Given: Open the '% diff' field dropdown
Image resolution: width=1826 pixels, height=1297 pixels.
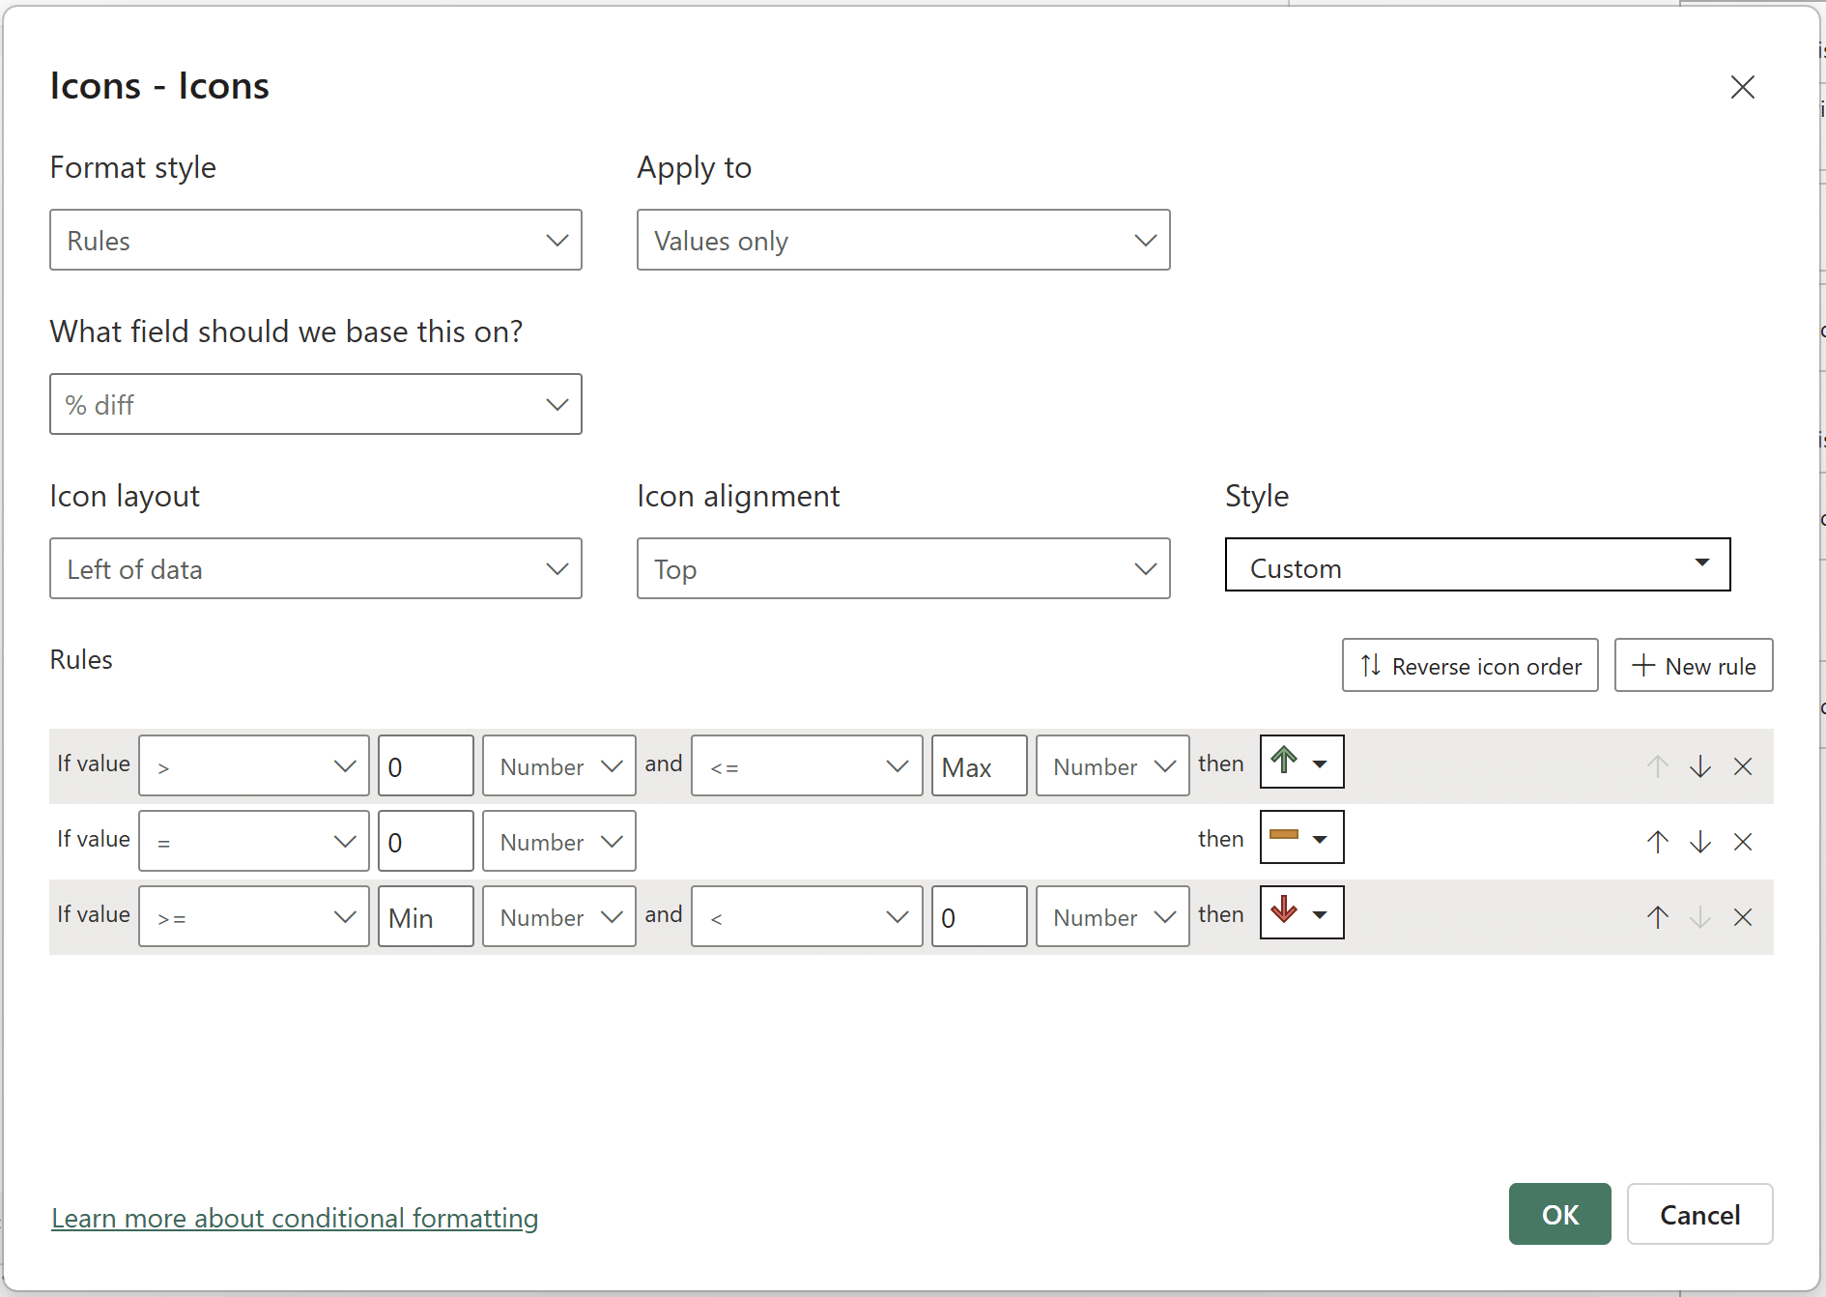Looking at the screenshot, I should (315, 404).
